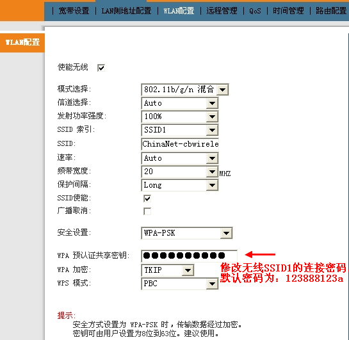Click the hint line starting 安全方式设置为 WPA-PSK

click(157, 325)
